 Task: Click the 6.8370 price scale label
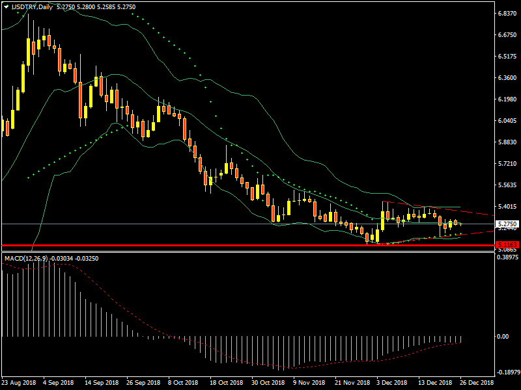pos(507,14)
